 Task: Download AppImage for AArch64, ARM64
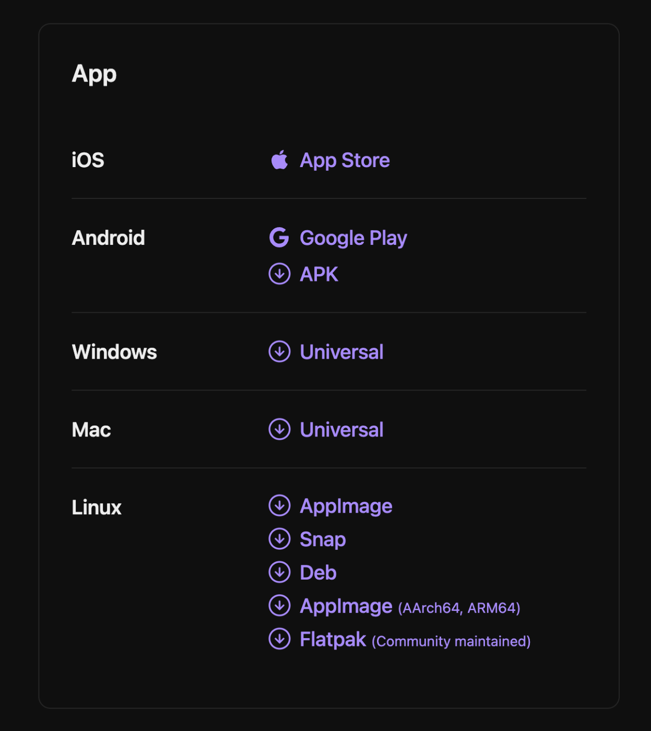pos(410,607)
